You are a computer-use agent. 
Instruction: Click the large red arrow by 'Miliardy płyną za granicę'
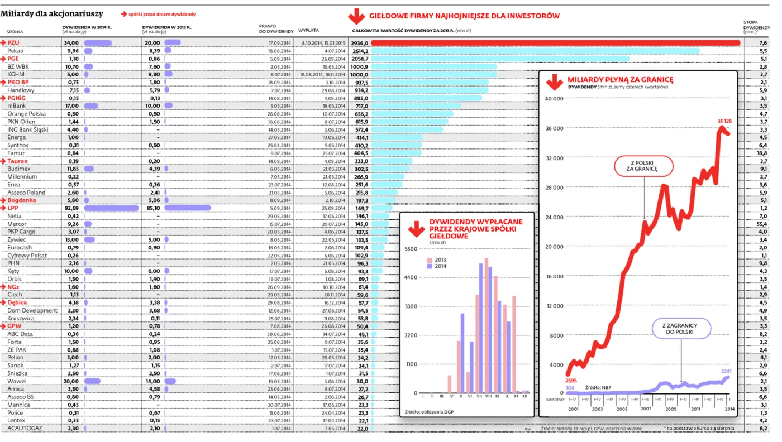point(554,83)
